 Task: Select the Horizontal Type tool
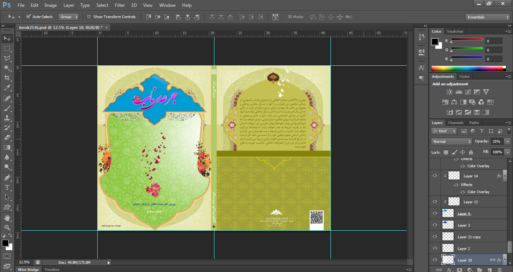click(x=7, y=187)
